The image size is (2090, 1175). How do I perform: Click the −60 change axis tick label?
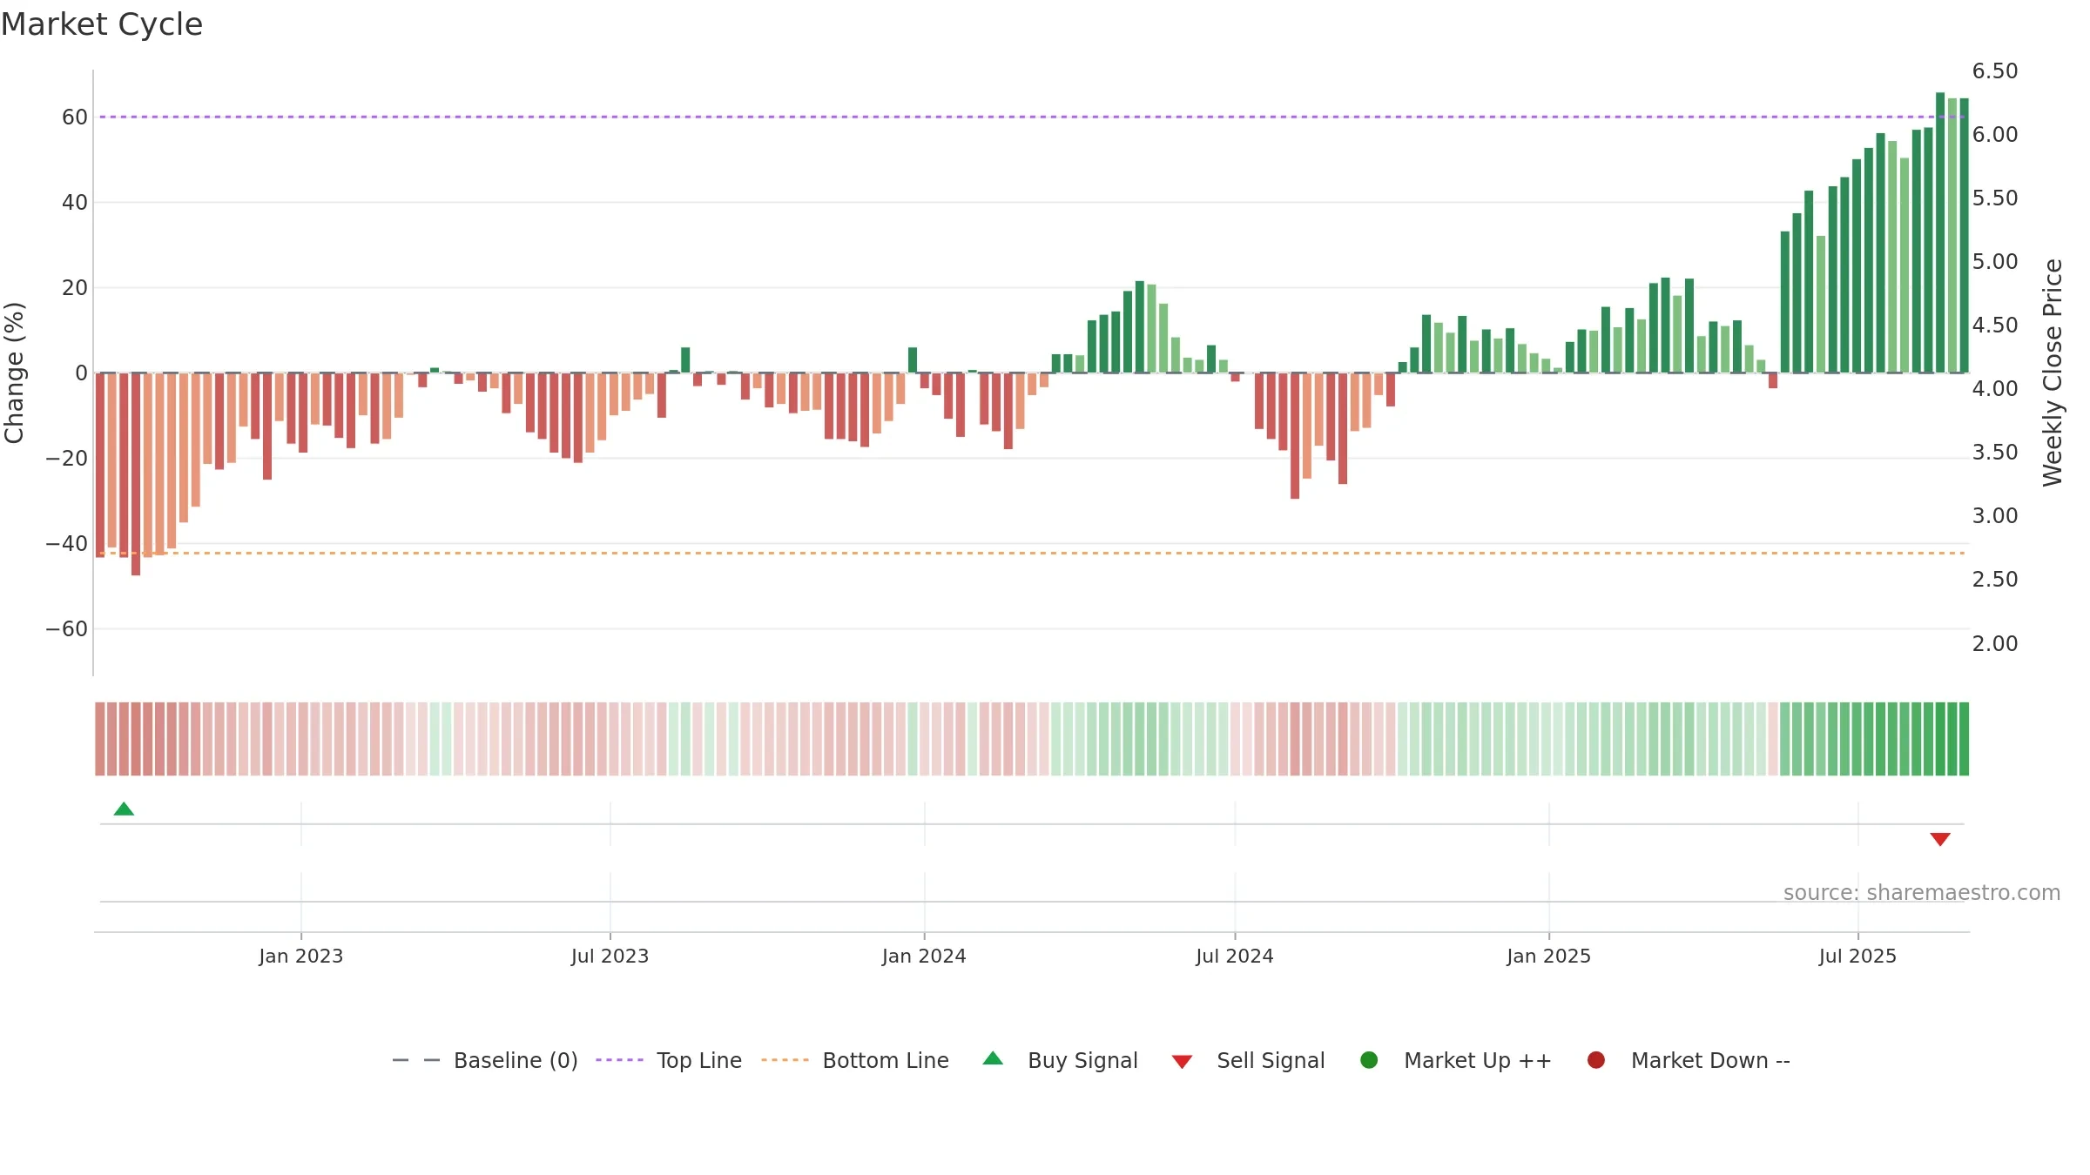67,628
